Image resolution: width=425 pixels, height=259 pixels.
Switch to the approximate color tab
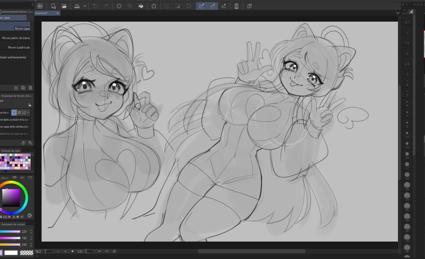point(30,177)
